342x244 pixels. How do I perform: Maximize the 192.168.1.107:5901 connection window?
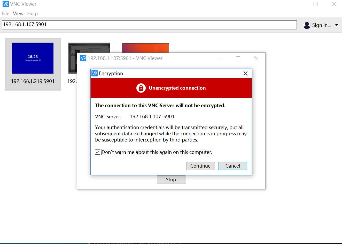pyautogui.click(x=238, y=58)
